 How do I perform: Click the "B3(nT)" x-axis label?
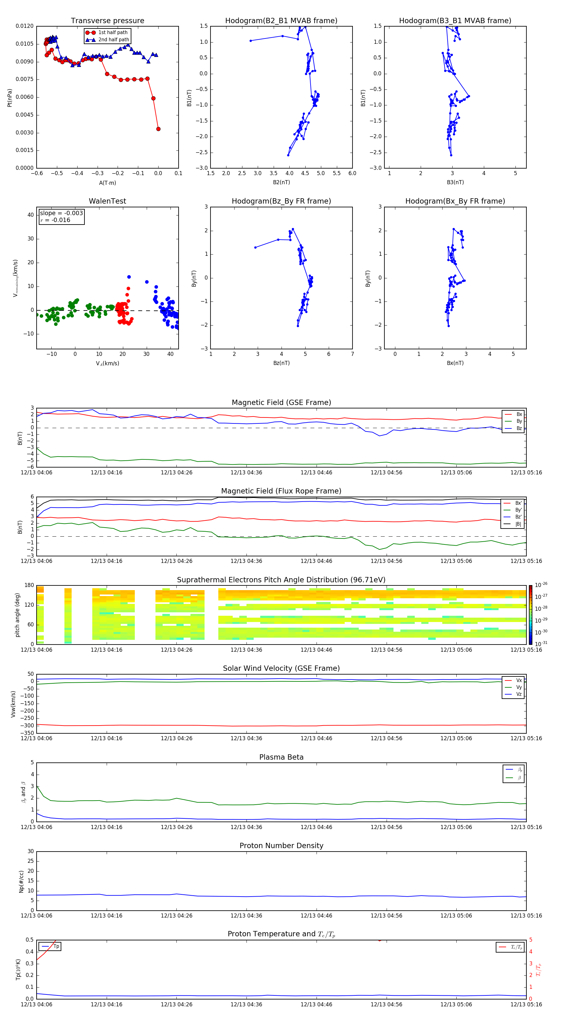click(455, 182)
